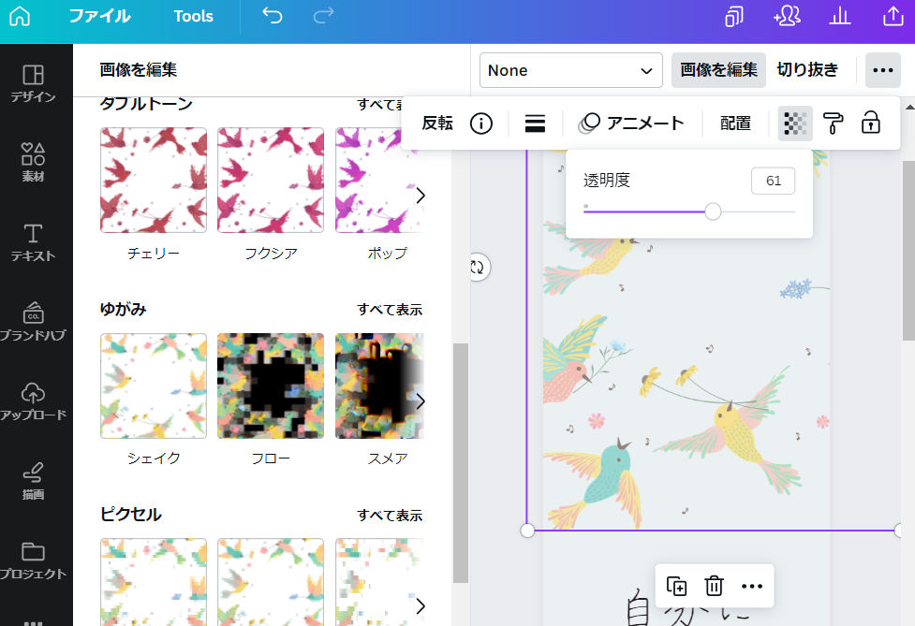Show all ゆがみ effects
The height and width of the screenshot is (626, 915).
click(x=390, y=310)
